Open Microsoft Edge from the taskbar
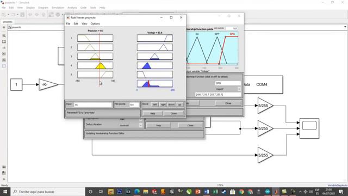The image size is (348, 196). (137, 192)
